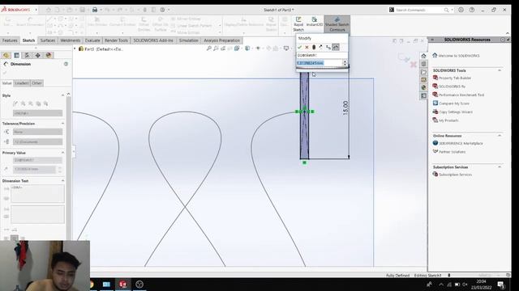Click value input field in Modify dialog
Image resolution: width=519 pixels, height=291 pixels.
pos(319,63)
